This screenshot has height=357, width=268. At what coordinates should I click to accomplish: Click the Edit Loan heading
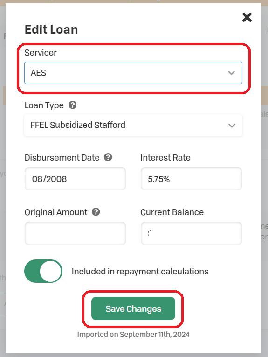click(x=51, y=29)
